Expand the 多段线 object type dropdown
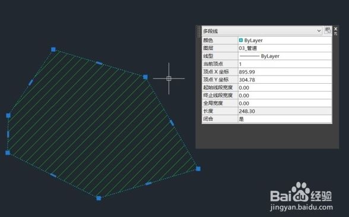This screenshot has height=217, width=349. click(319, 31)
